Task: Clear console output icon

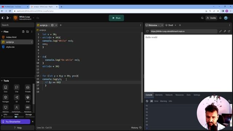Action: click(147, 101)
